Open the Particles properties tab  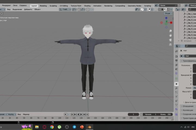tap(176, 92)
